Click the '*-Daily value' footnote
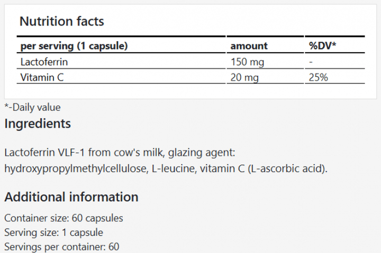Viewport: 381px width, 253px height. click(x=32, y=107)
